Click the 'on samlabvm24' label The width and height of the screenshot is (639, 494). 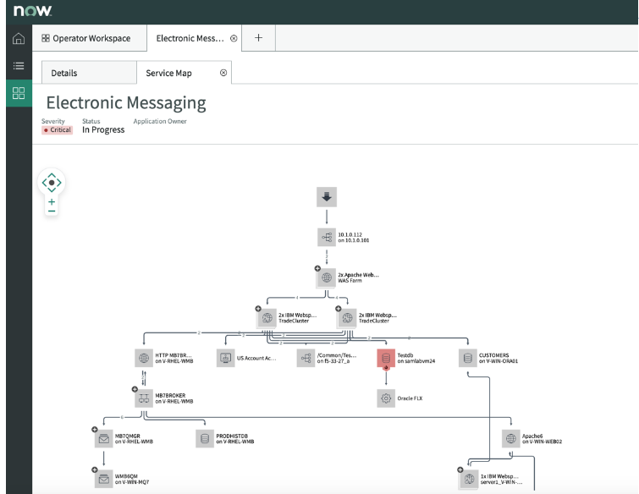point(416,361)
